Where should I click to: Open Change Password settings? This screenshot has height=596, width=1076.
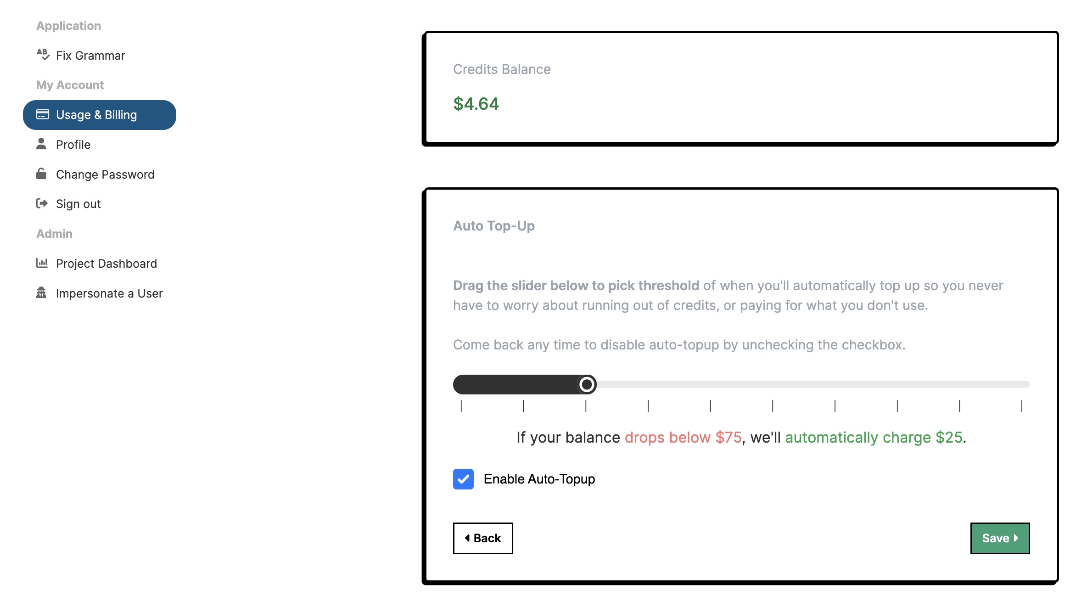point(105,174)
